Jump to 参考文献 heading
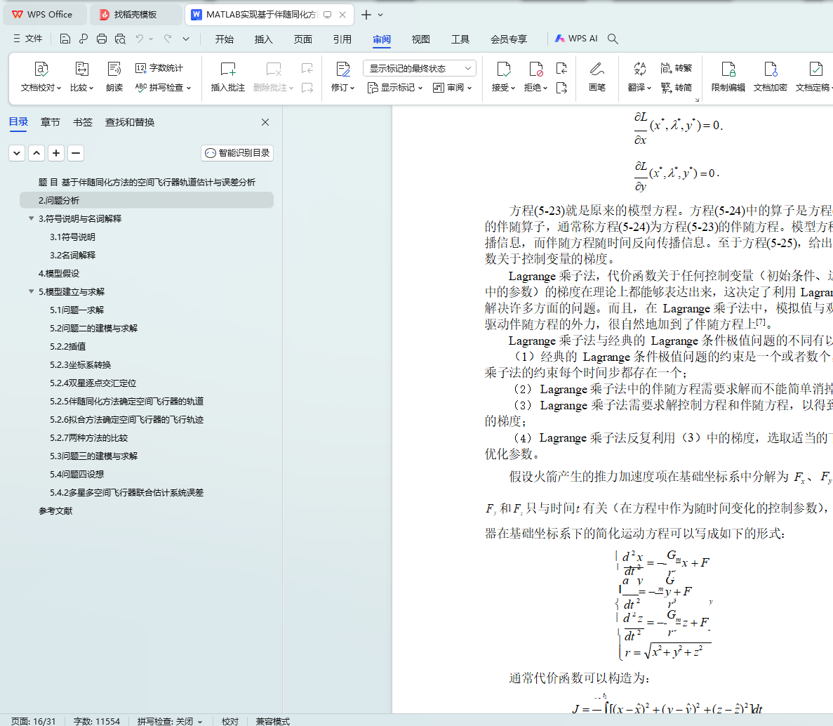Image resolution: width=833 pixels, height=726 pixels. tap(55, 510)
